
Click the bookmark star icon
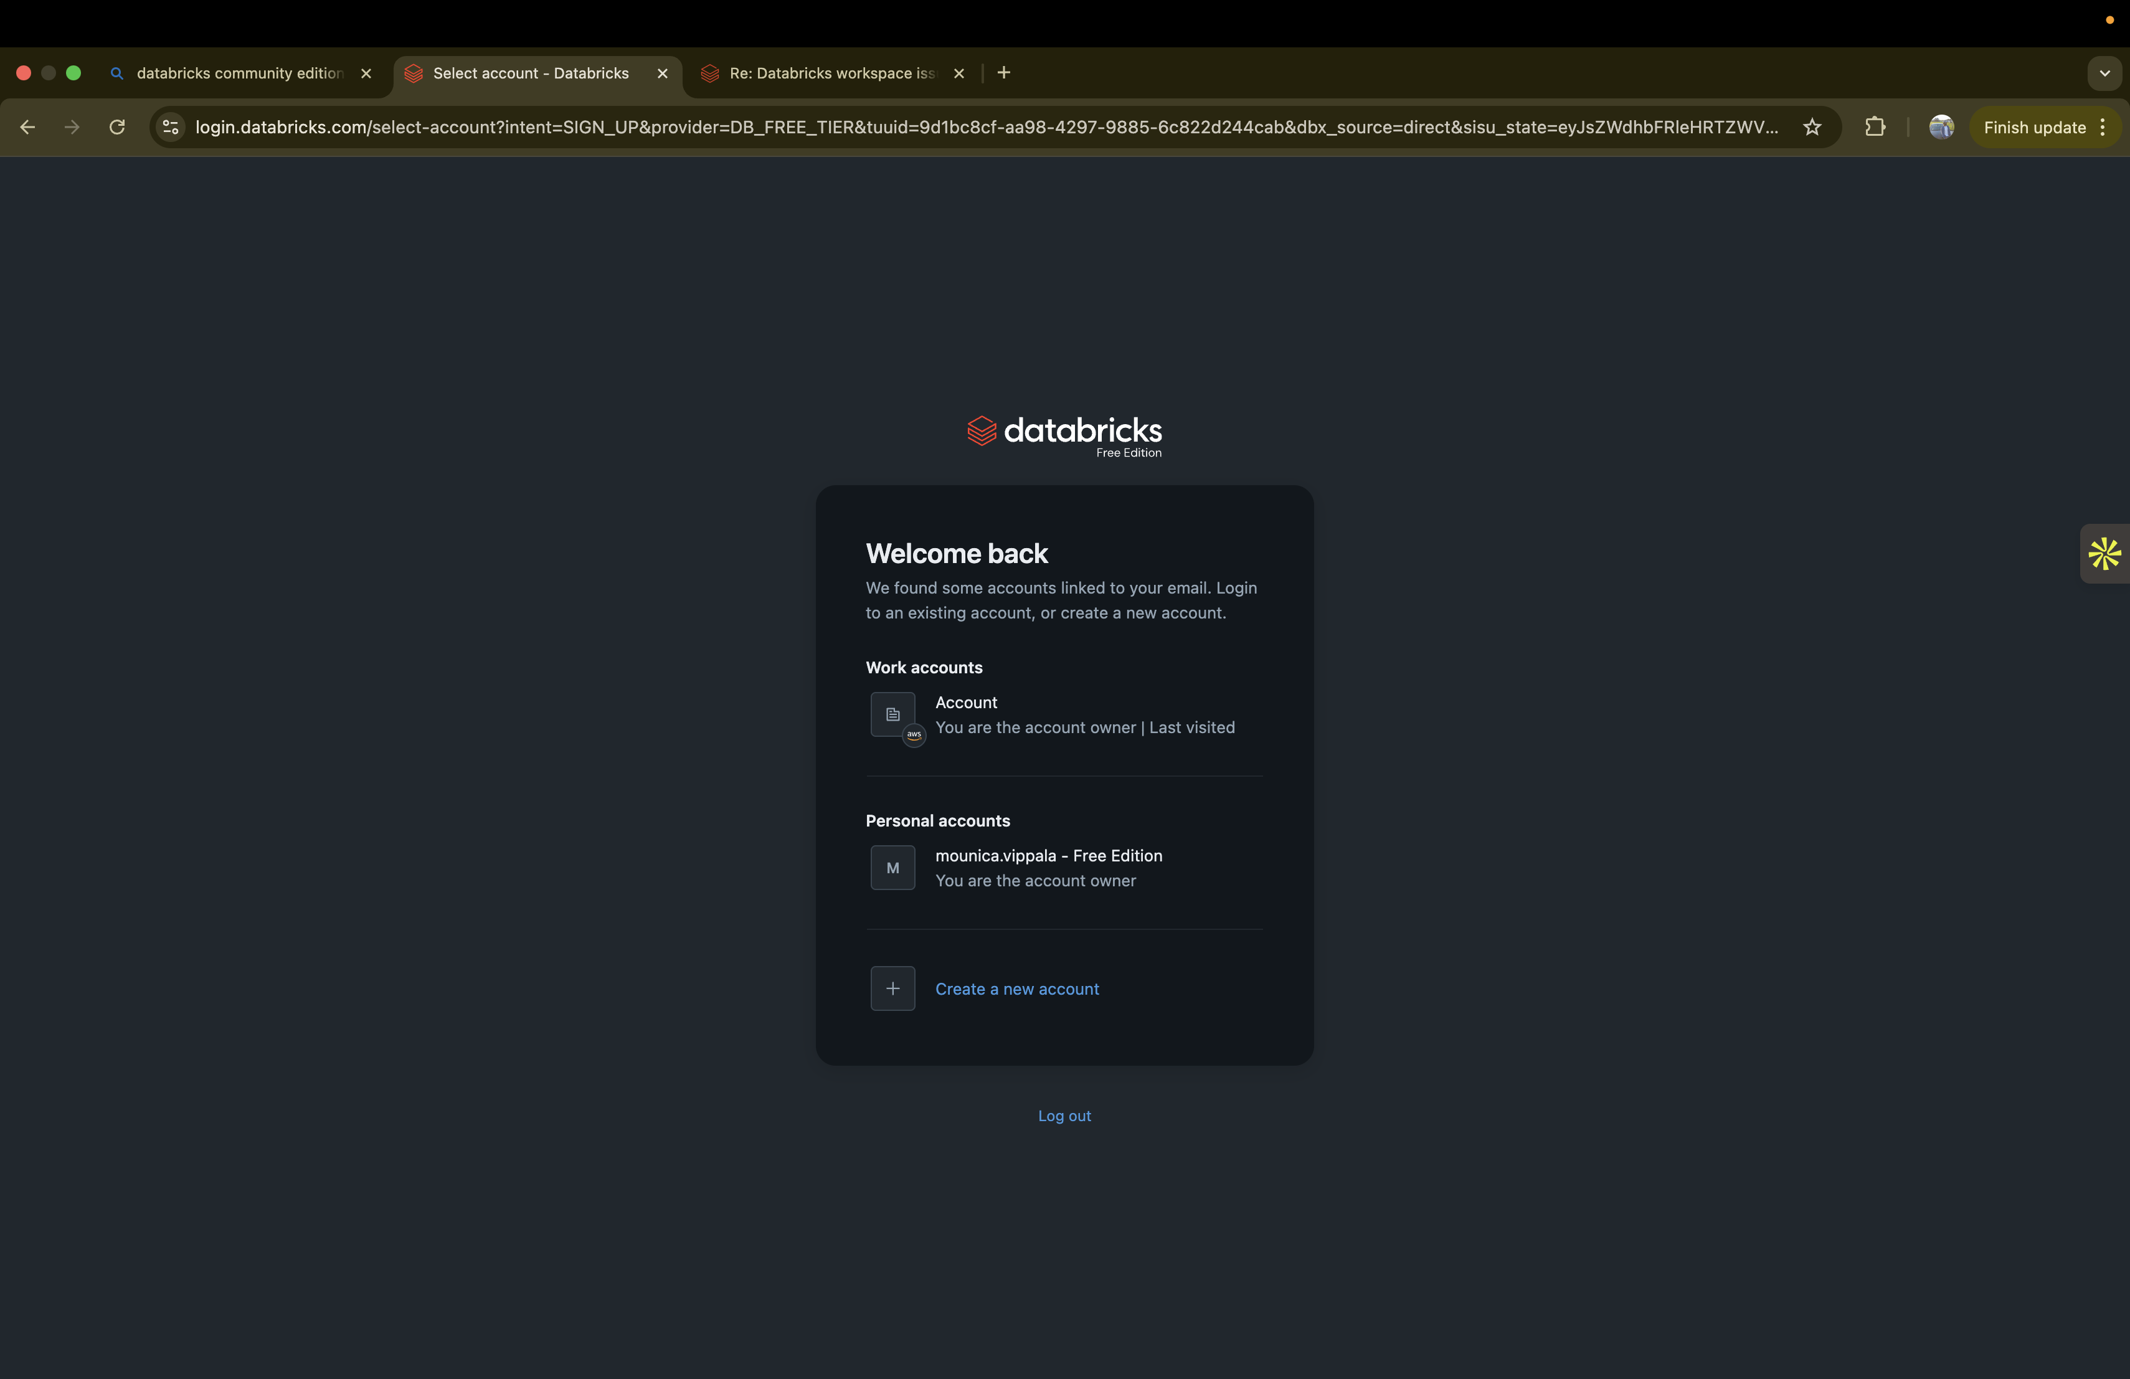[x=1812, y=127]
